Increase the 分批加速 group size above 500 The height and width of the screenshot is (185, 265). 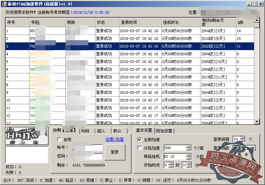coord(189,146)
